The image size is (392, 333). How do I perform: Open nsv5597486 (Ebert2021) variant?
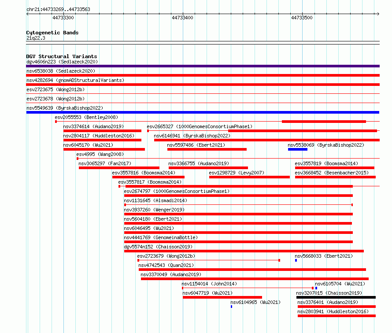coord(196,145)
